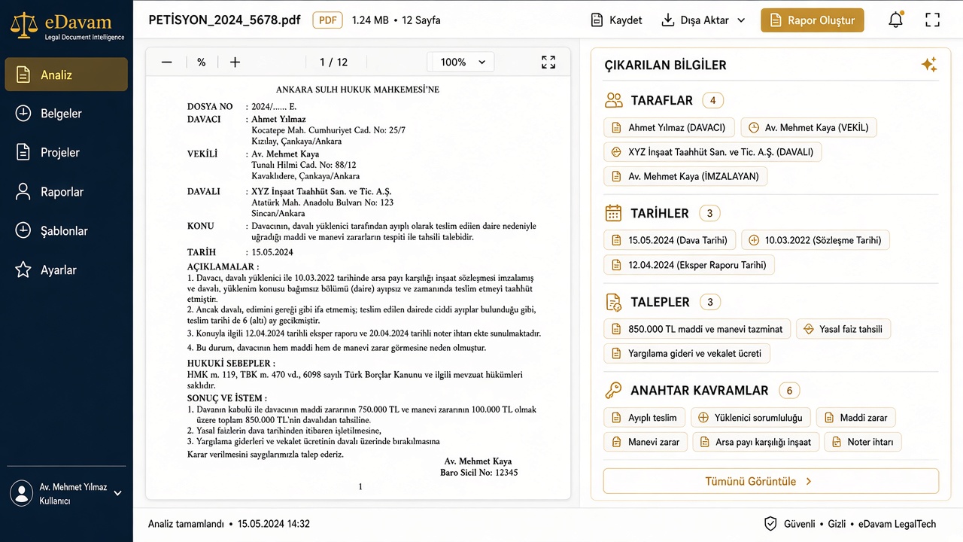
Task: Select 10.03.2022 (Sözleşme Tarihi) tag
Action: click(x=816, y=241)
